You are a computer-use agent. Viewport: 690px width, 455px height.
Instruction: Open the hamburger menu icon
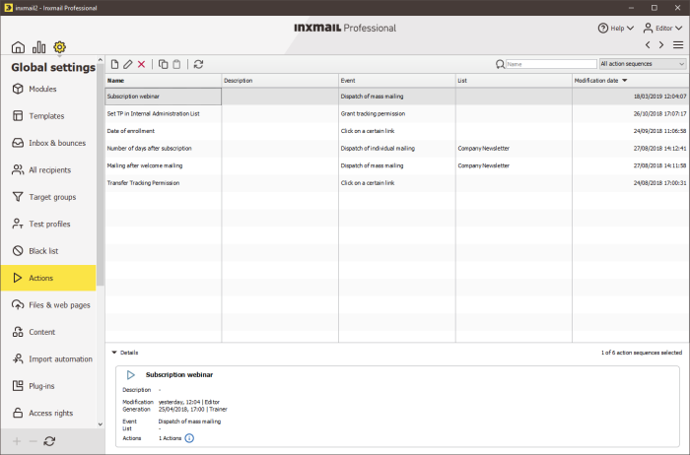[678, 45]
